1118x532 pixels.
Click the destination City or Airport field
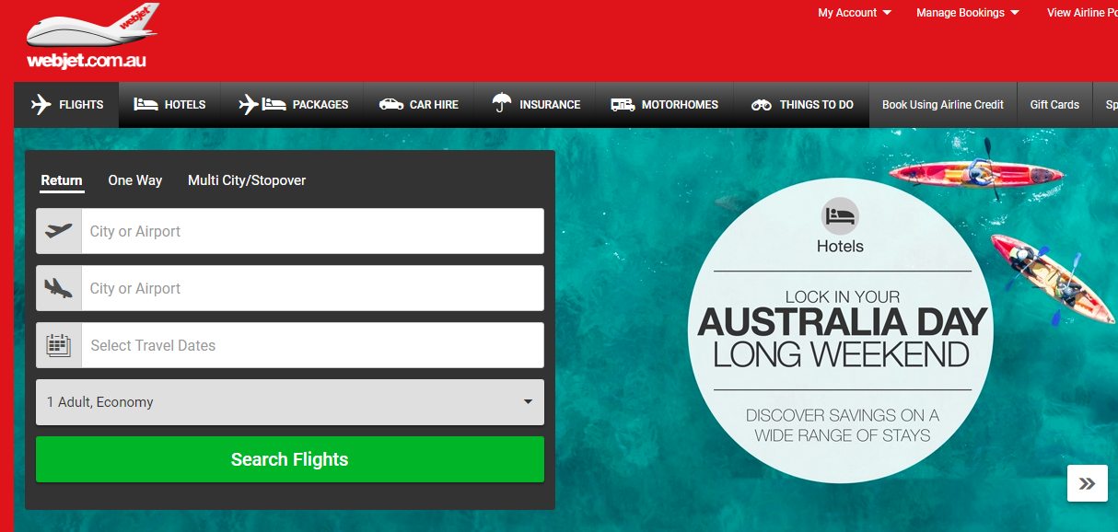click(312, 288)
